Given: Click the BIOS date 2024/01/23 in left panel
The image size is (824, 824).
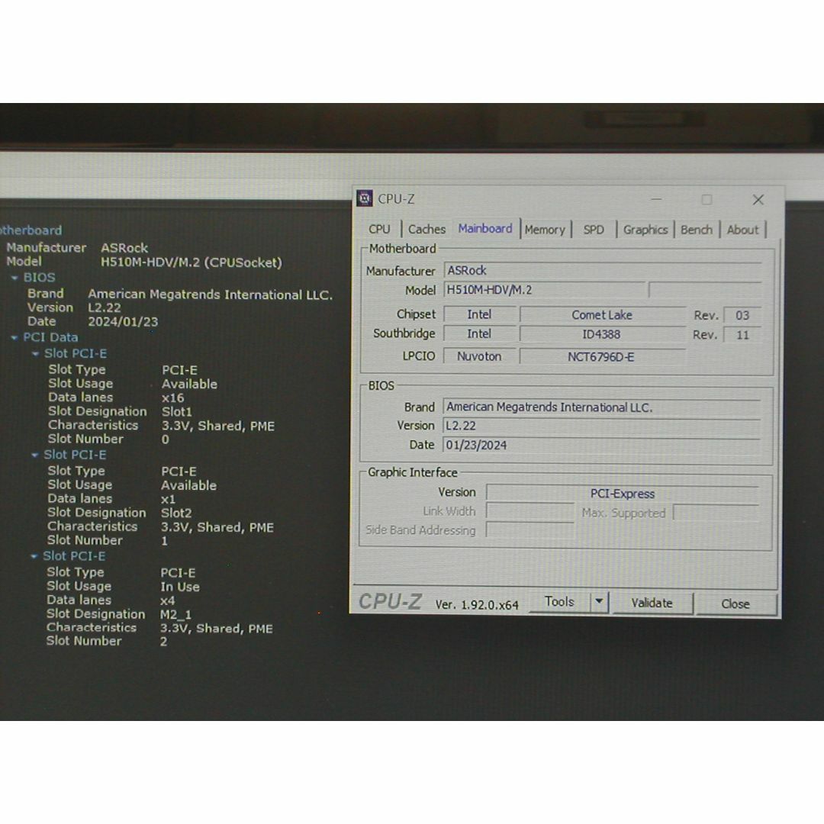Looking at the screenshot, I should [123, 322].
